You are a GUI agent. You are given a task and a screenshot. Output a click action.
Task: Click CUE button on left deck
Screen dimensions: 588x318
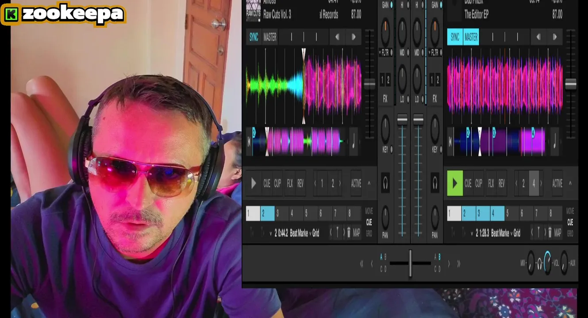coord(267,183)
